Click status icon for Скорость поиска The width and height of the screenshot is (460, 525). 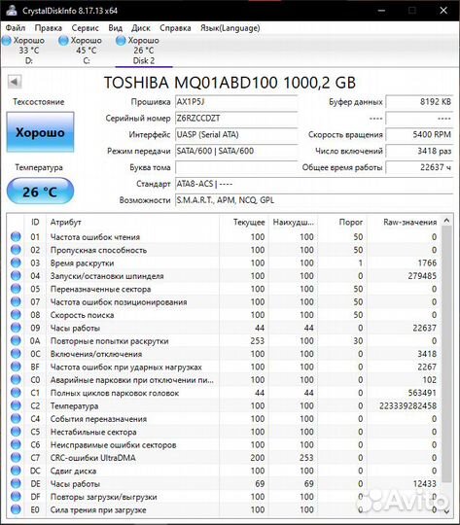tap(16, 315)
